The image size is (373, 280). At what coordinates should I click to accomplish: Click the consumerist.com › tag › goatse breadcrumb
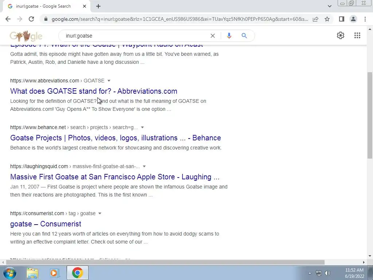click(53, 213)
